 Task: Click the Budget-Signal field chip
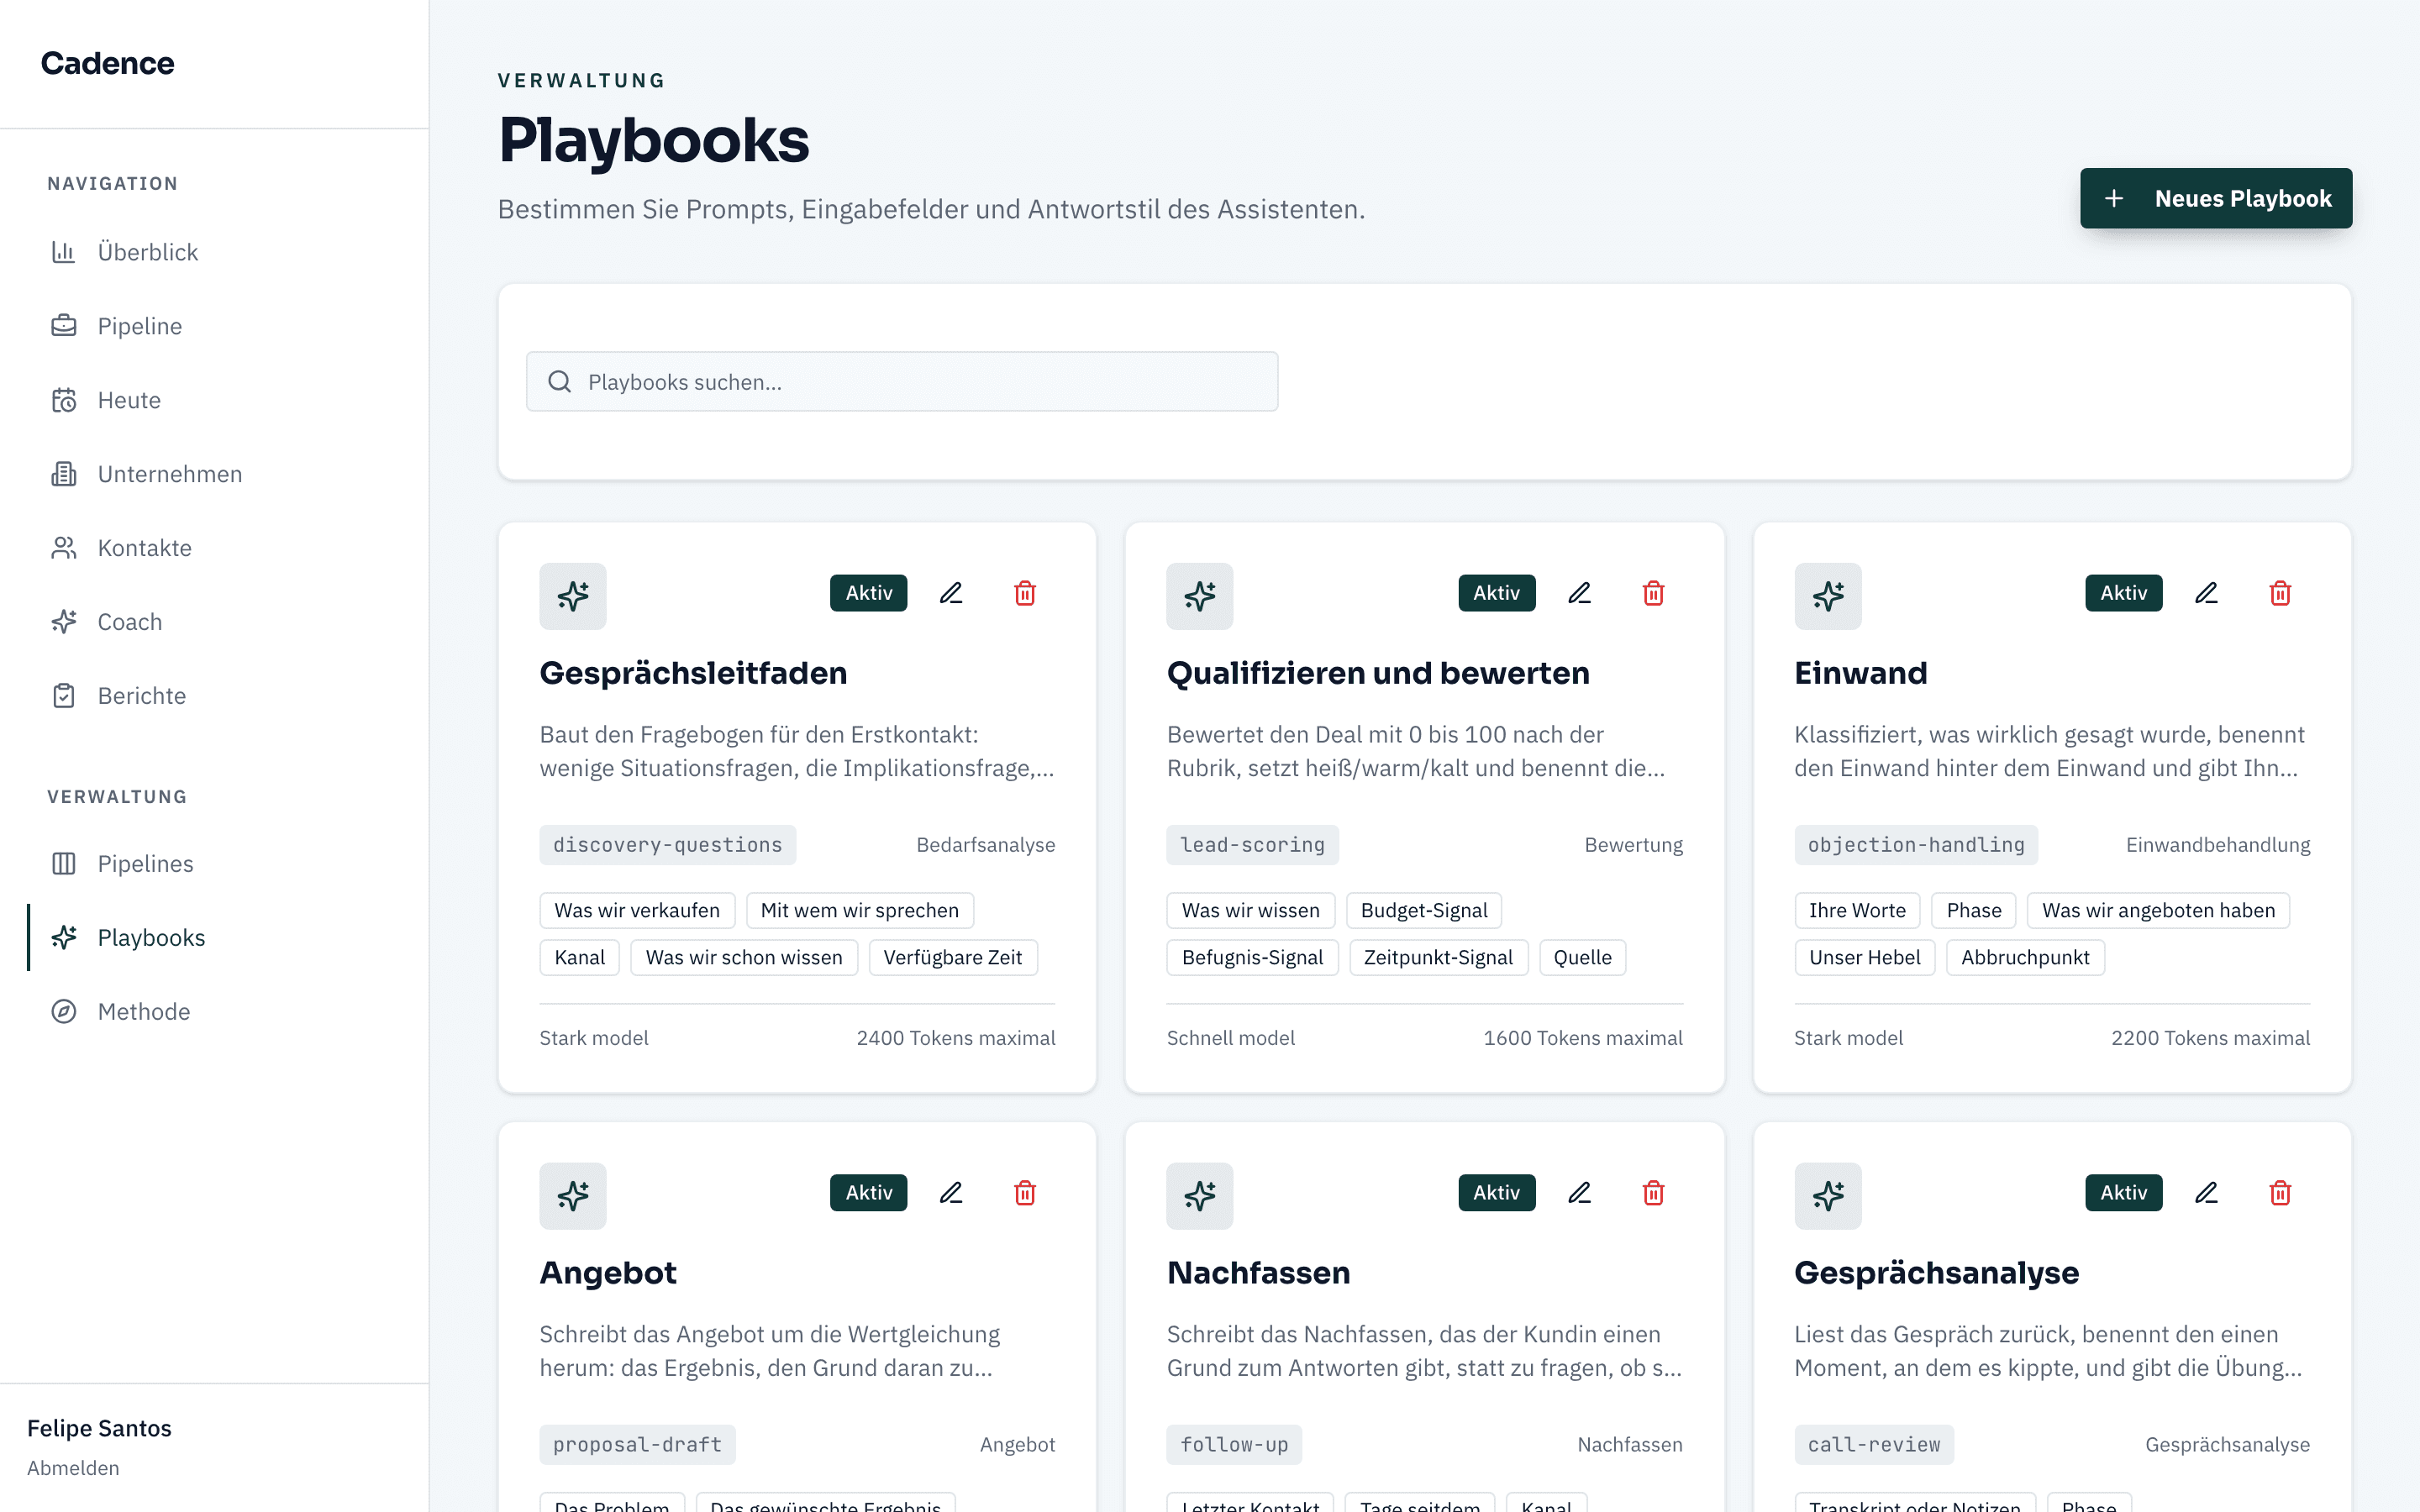[1424, 911]
